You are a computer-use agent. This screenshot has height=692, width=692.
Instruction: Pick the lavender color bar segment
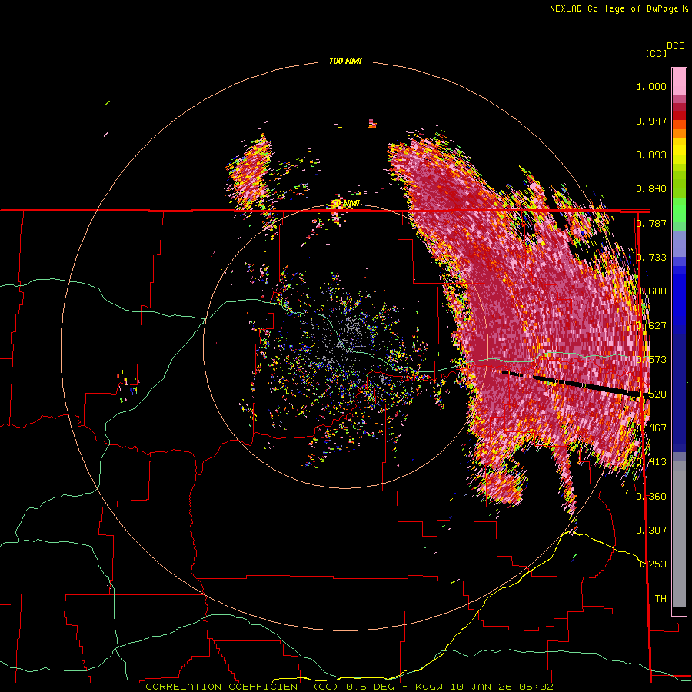pos(679,244)
